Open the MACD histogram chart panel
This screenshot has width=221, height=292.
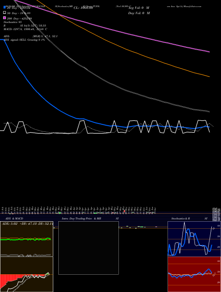27,274
